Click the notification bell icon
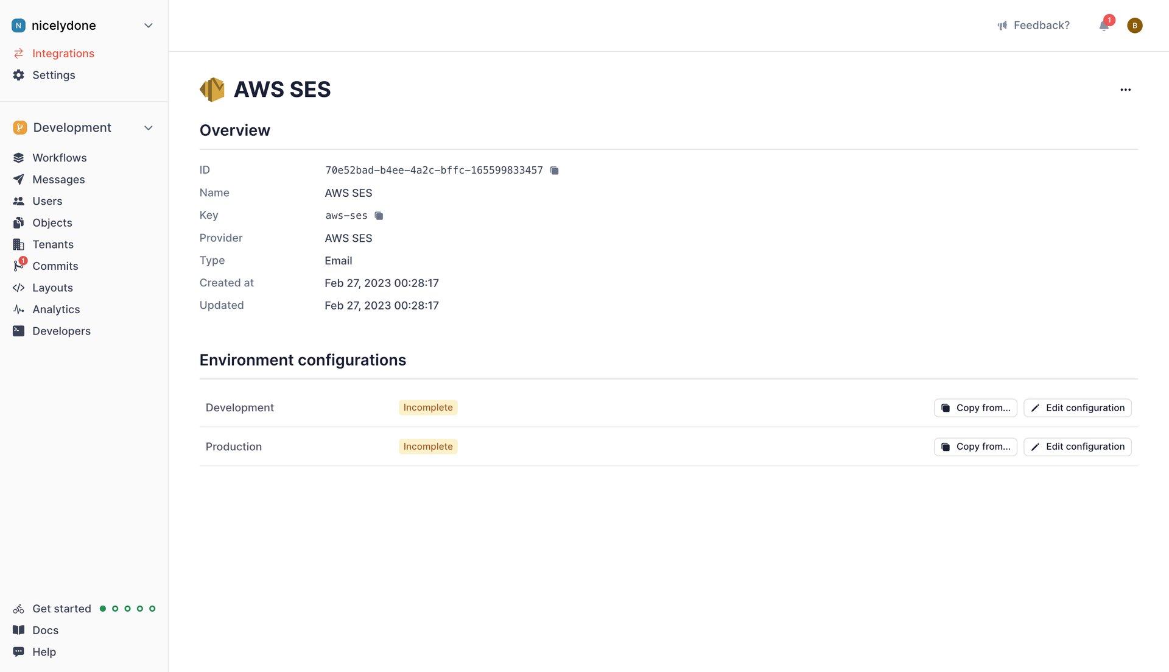The image size is (1169, 672). 1104,26
